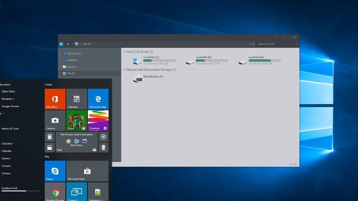This screenshot has width=358, height=201.
Task: Click the search magnifier icon in Explorer
Action: coord(296,44)
